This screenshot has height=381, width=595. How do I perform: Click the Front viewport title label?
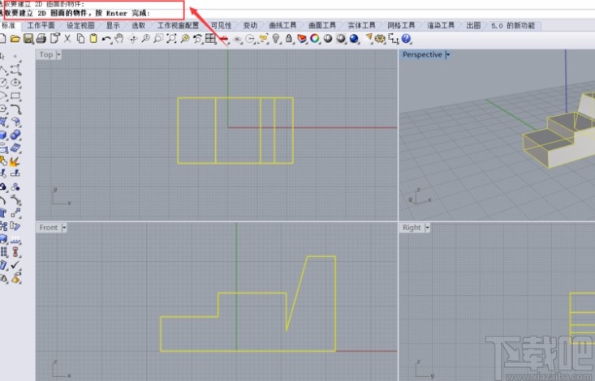coord(49,228)
